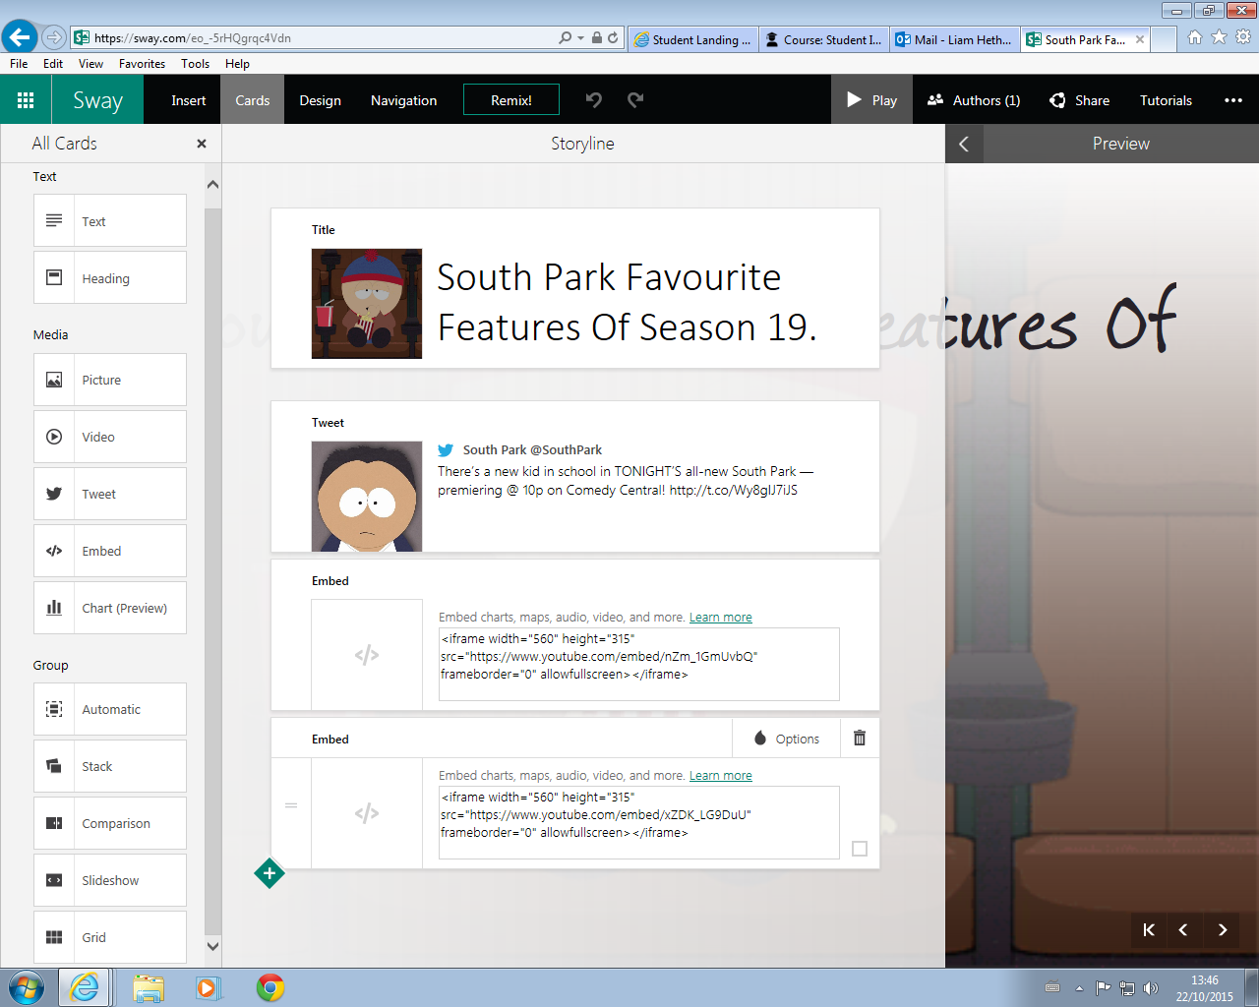This screenshot has width=1259, height=1007.
Task: Add an Embed card from All Cards
Action: click(110, 551)
